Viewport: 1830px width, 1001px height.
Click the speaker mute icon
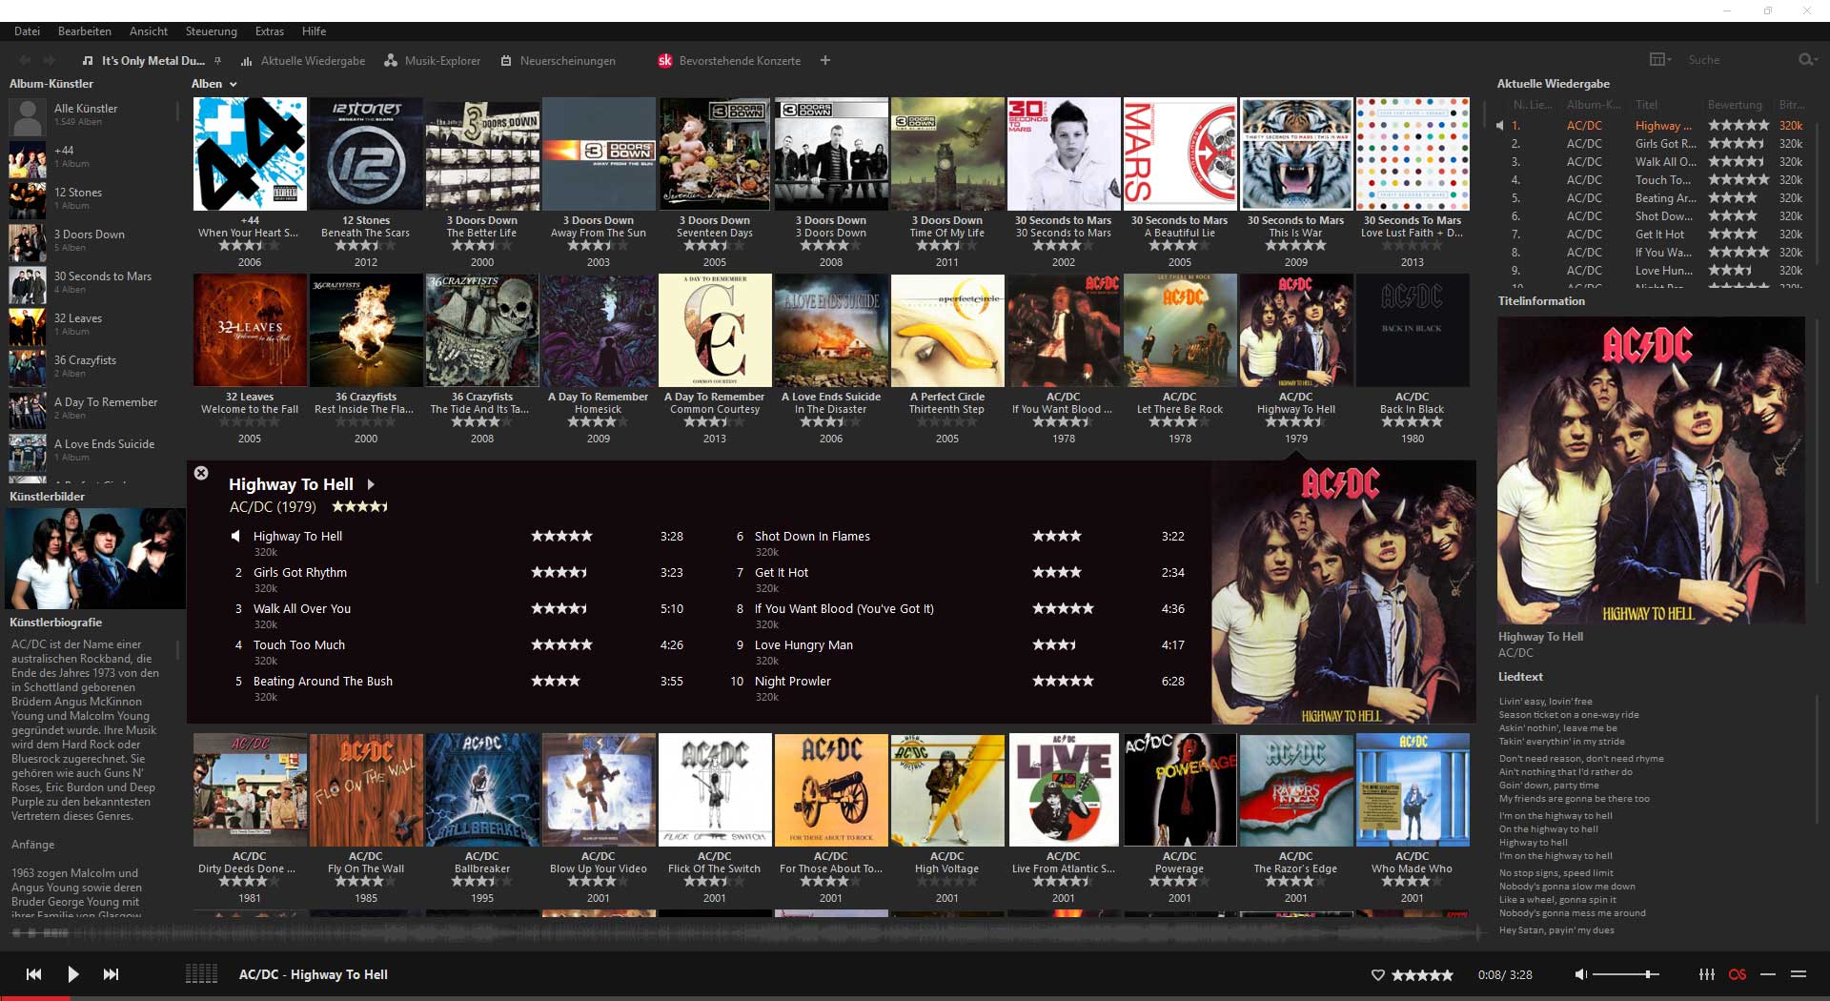1580,974
